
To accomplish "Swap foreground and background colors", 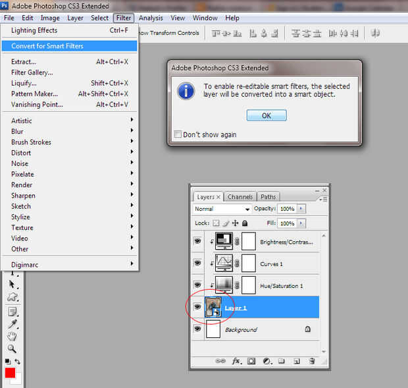I will click(17, 361).
